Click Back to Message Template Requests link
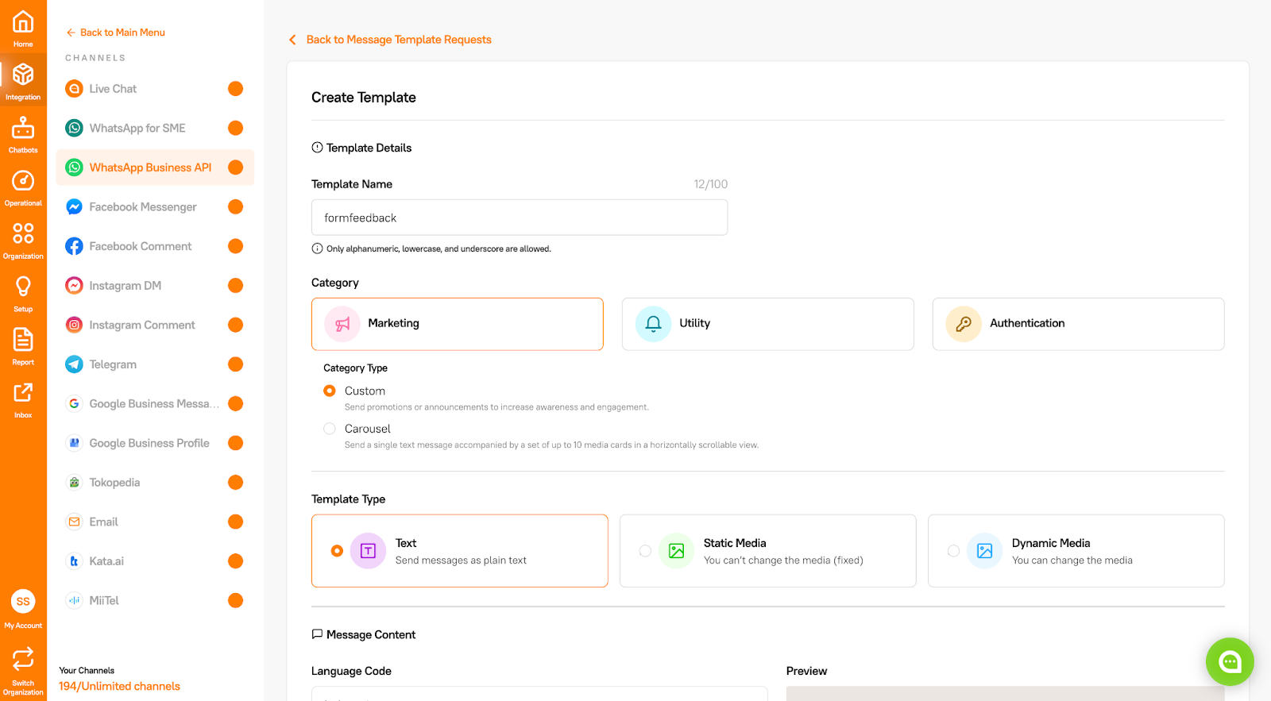Screen dimensions: 1271x701 [399, 40]
